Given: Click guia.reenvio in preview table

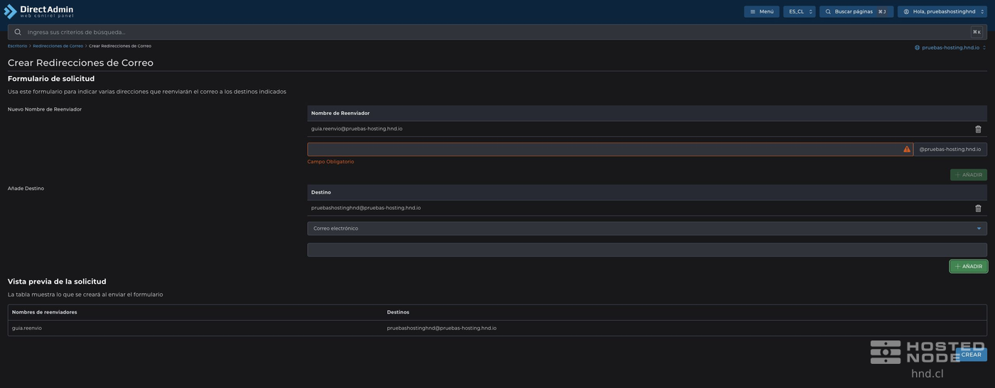Looking at the screenshot, I should tap(27, 328).
